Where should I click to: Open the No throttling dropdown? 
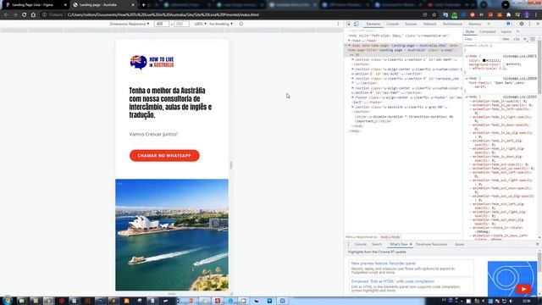coord(221,24)
